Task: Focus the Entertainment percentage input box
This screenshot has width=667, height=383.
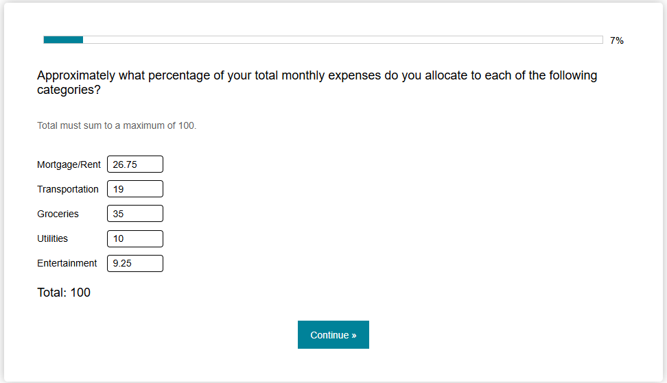Action: (x=135, y=263)
